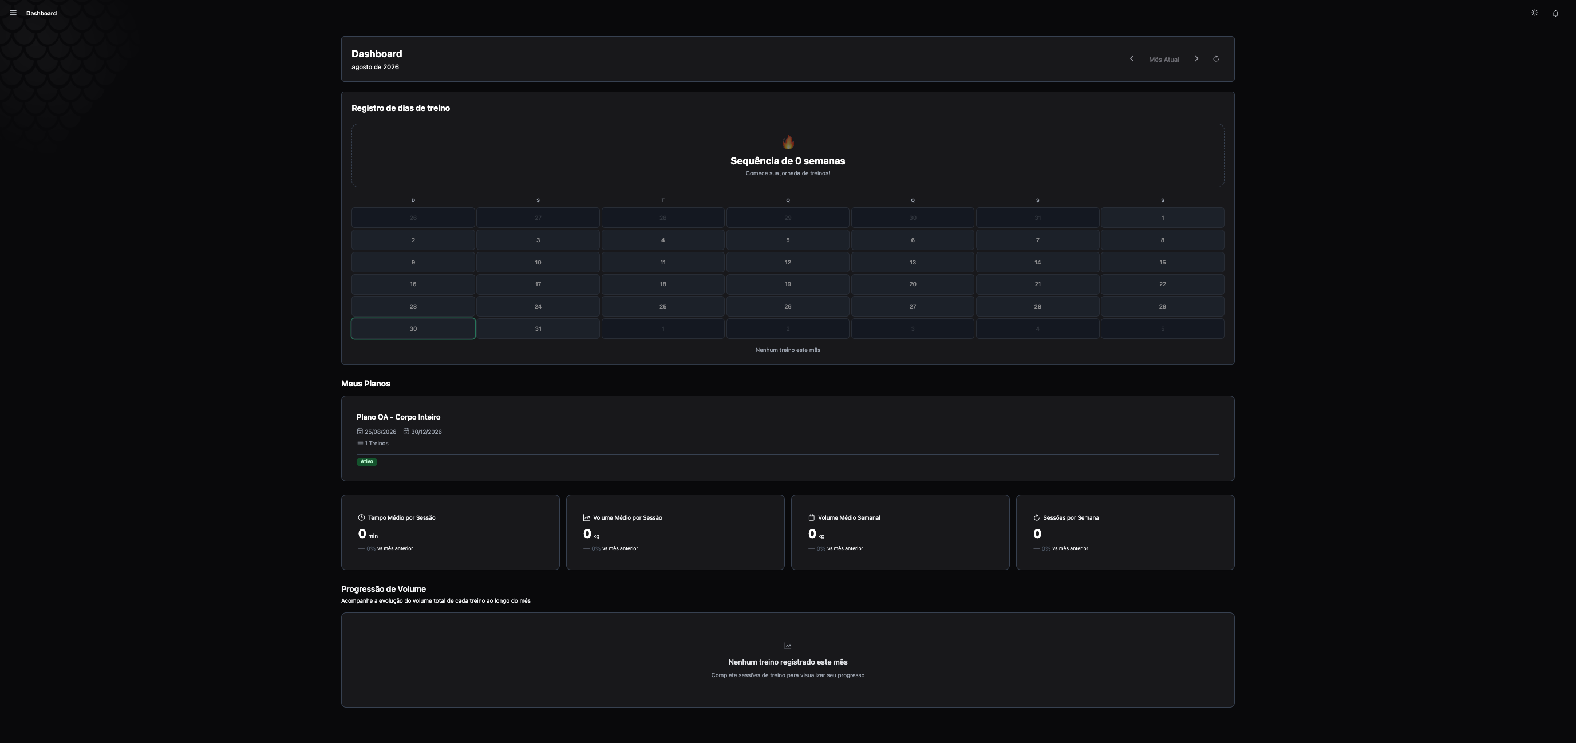Click calendar icon on Volume Médio Semanal

click(x=811, y=517)
